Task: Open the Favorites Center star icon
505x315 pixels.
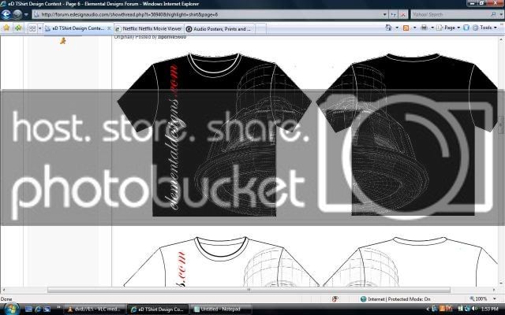Action: coord(6,28)
